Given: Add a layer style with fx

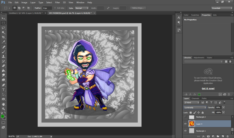Looking at the screenshot, I should click(204, 136).
